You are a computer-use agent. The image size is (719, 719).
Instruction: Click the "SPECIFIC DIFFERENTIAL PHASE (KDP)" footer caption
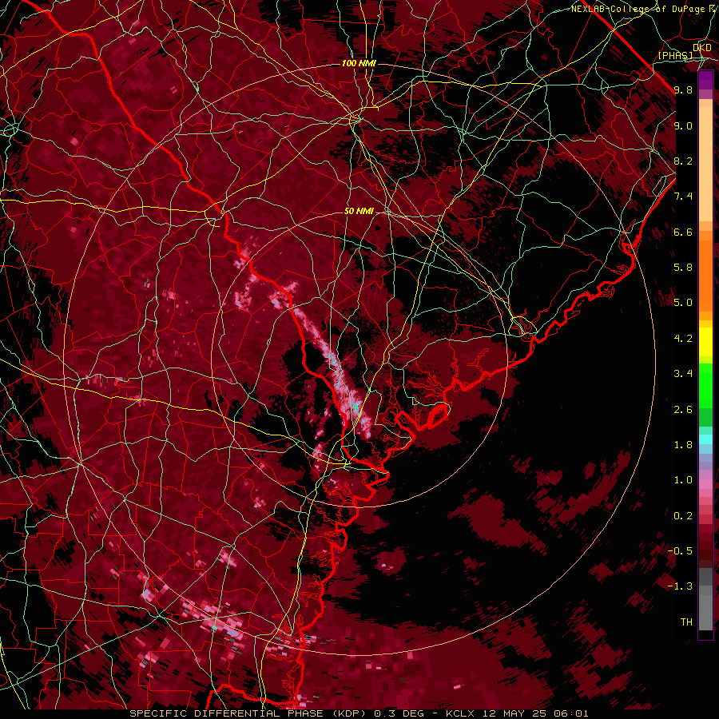pyautogui.click(x=250, y=713)
